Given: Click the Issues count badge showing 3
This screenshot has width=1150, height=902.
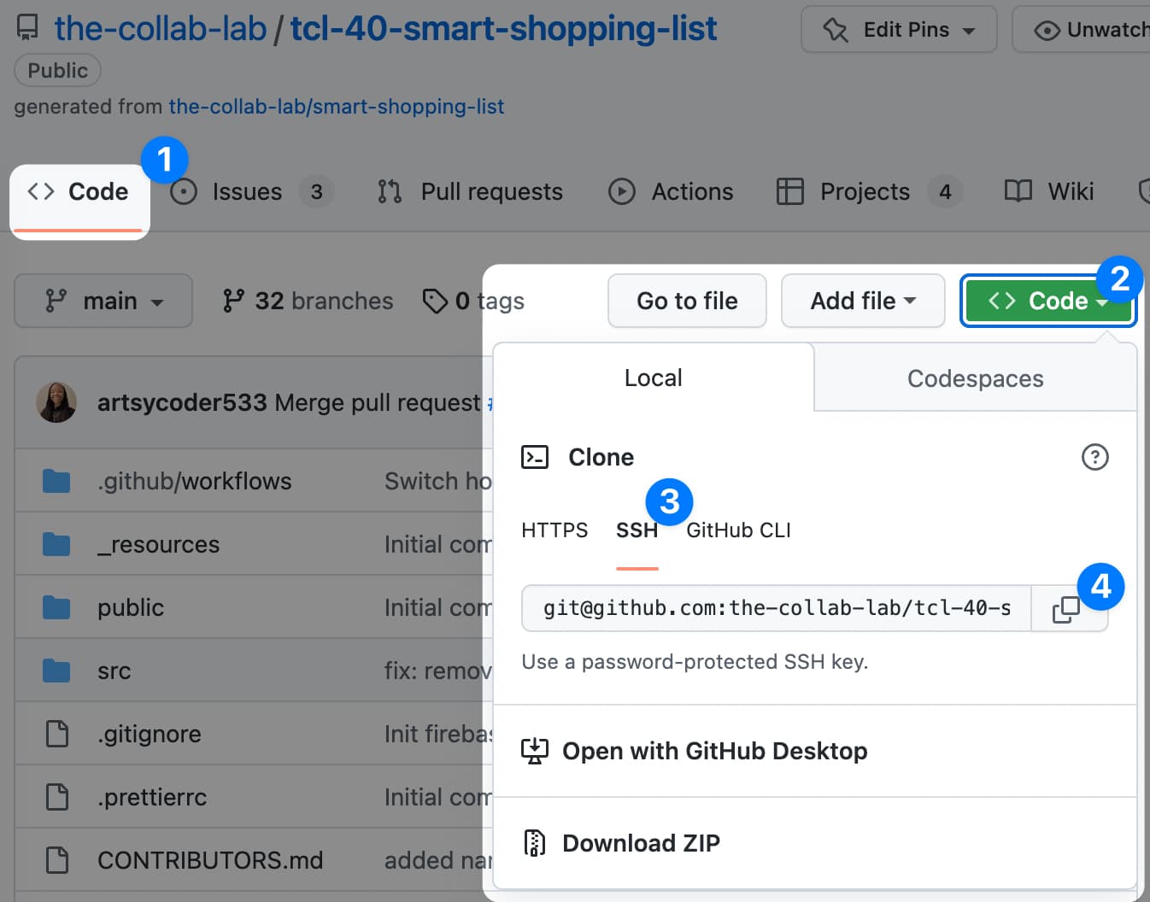Looking at the screenshot, I should tap(317, 192).
